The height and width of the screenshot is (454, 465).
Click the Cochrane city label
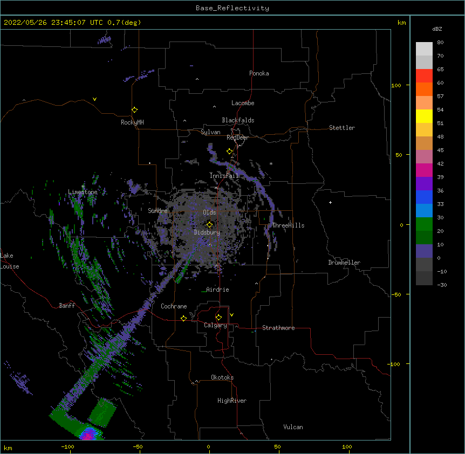pos(174,306)
